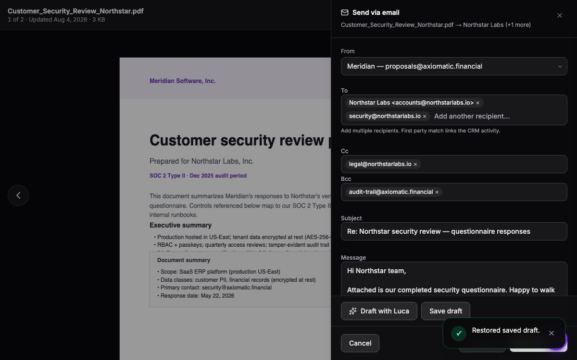Remove Northstar Labs accounts recipient chip
The image size is (577, 360).
click(x=477, y=103)
